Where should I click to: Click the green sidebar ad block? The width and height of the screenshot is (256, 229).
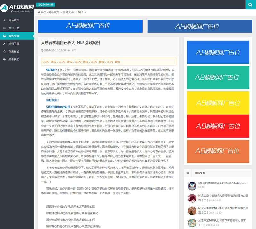(218, 78)
